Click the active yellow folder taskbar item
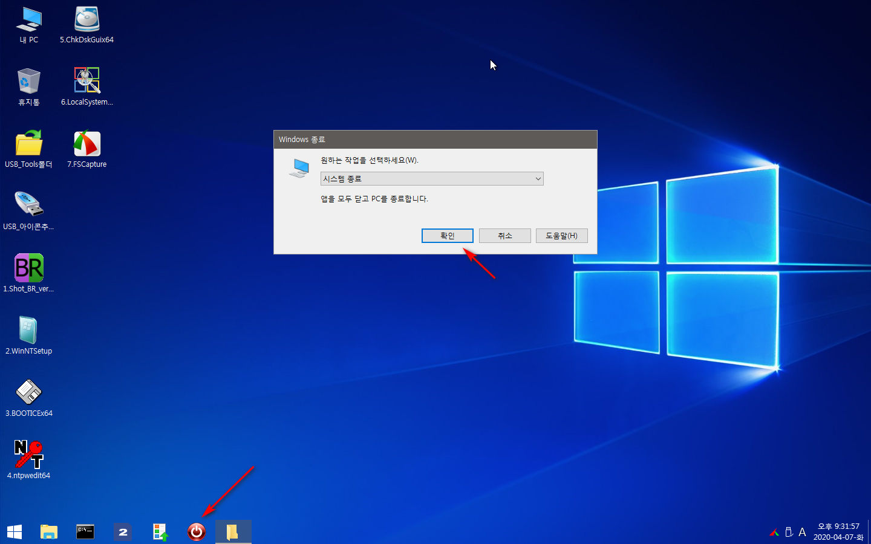Viewport: 871px width, 544px height. coord(233,532)
